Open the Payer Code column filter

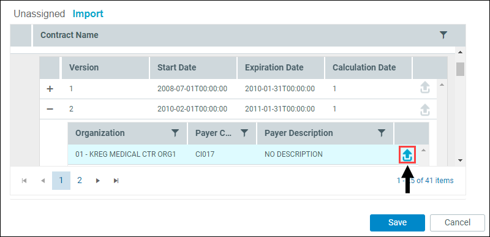(244, 133)
